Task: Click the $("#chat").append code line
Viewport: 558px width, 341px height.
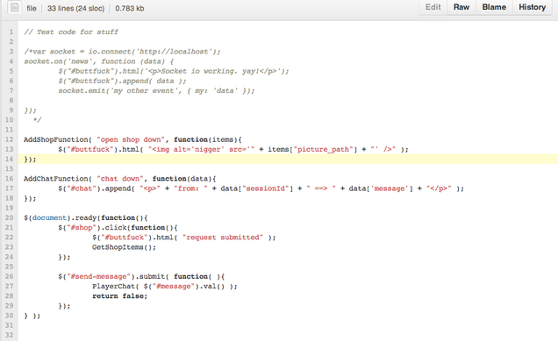Action: (x=261, y=188)
